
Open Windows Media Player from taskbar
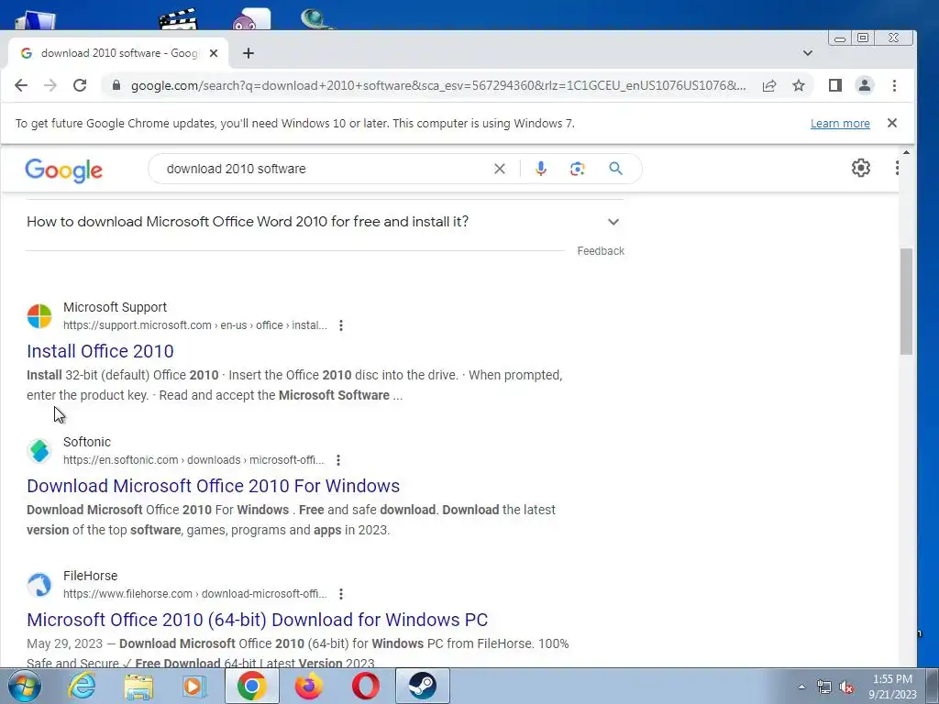pos(193,686)
